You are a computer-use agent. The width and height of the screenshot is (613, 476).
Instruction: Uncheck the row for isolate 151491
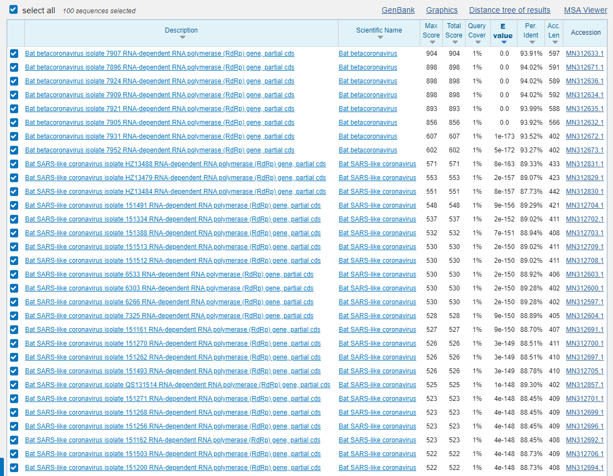pos(14,205)
